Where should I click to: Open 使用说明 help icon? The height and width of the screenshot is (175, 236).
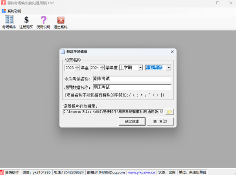click(x=43, y=22)
